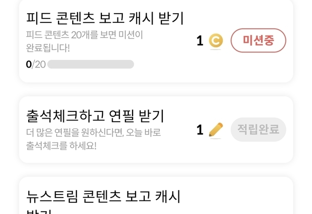Image resolution: width=312 pixels, height=214 pixels.
Task: Click the 출석체크를 하세요! text
Action: (61, 145)
